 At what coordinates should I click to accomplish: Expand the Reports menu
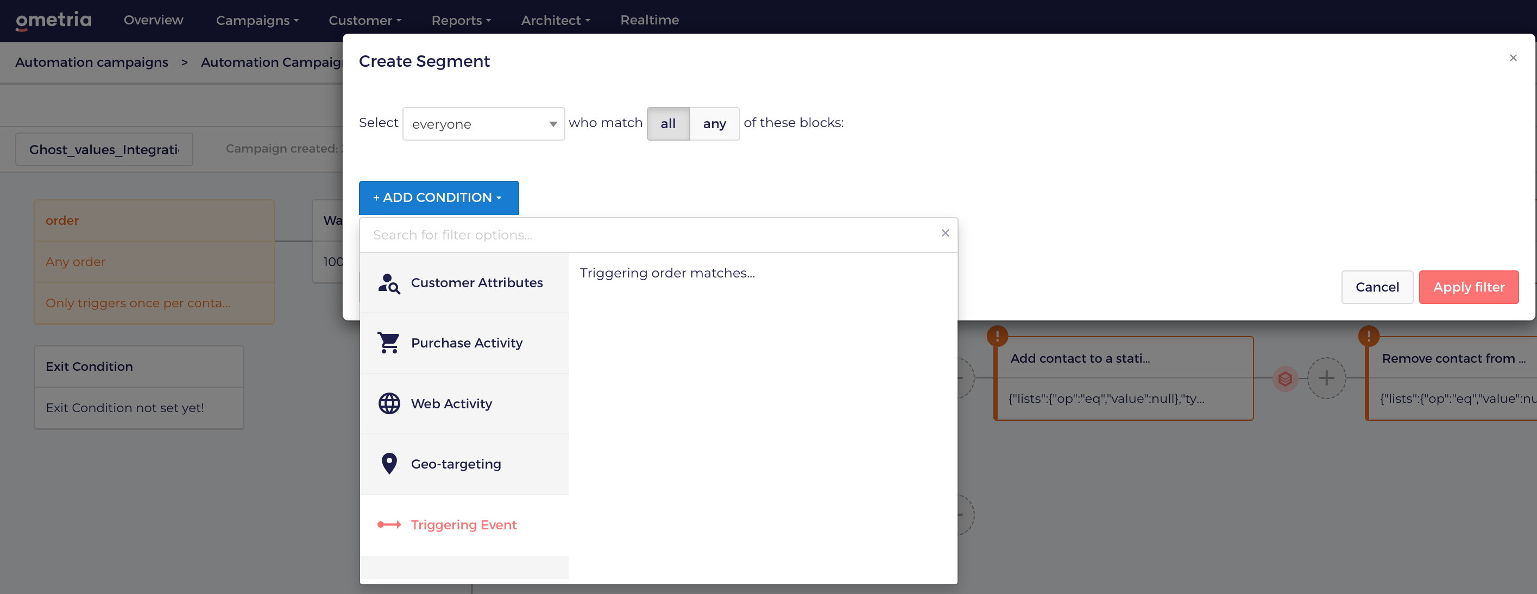coord(461,20)
